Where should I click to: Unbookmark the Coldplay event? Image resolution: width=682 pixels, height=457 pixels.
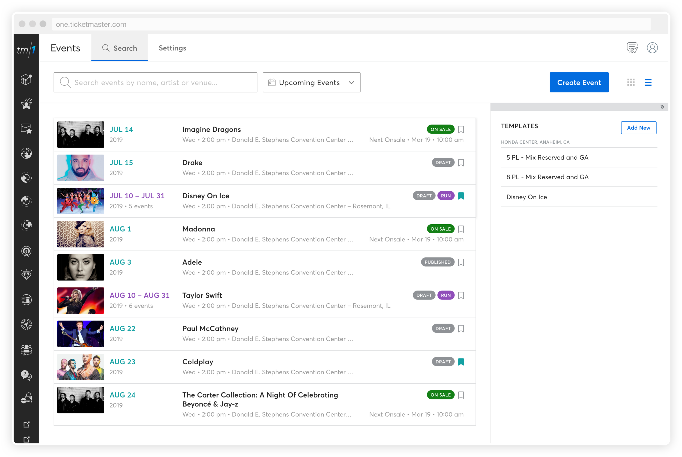click(x=461, y=362)
